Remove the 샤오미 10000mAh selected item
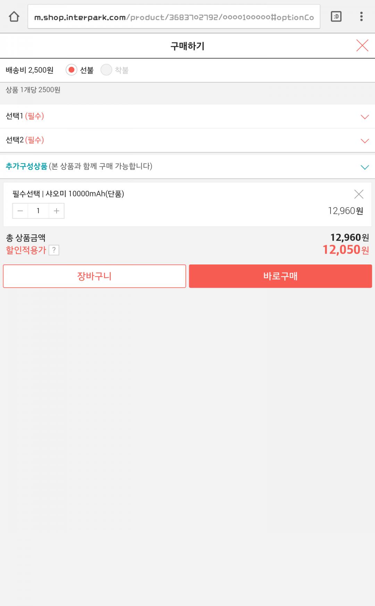This screenshot has width=375, height=606. coord(359,194)
